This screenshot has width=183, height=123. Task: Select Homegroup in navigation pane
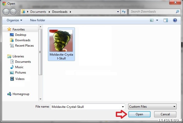(x=21, y=94)
